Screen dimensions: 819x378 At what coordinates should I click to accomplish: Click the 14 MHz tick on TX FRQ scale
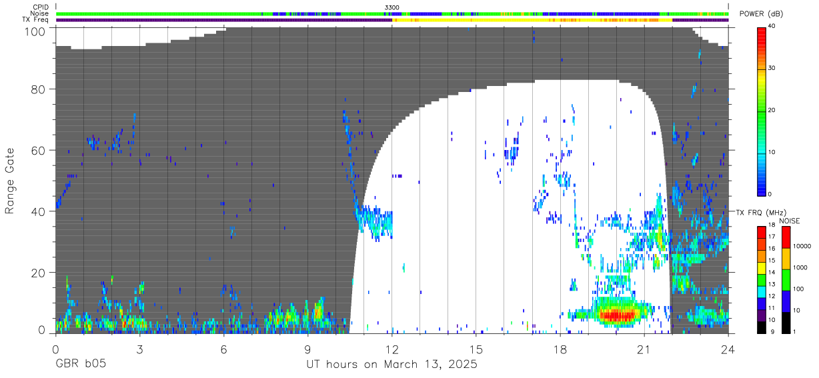coord(772,272)
